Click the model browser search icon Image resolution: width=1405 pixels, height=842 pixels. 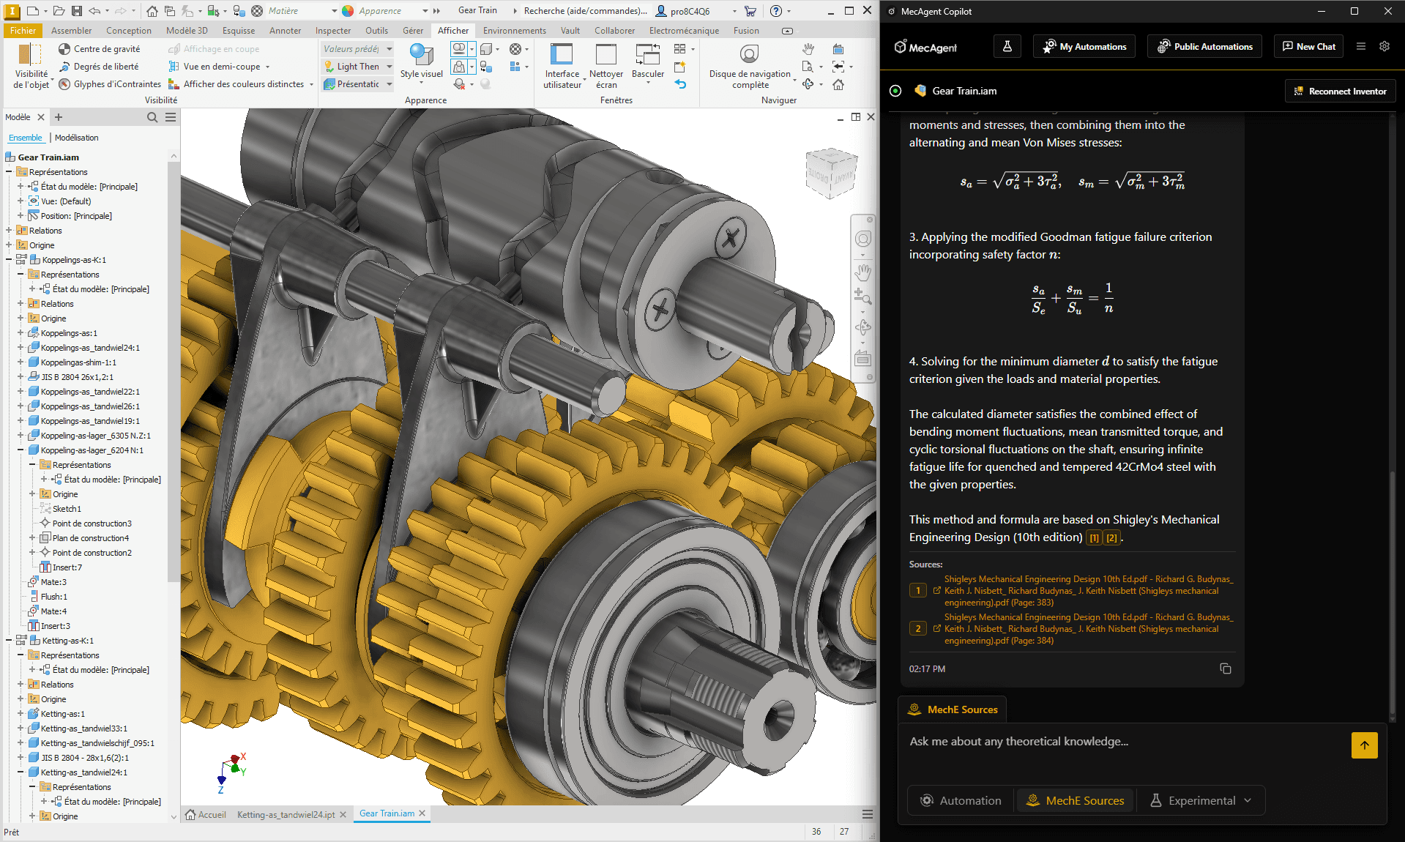(152, 117)
